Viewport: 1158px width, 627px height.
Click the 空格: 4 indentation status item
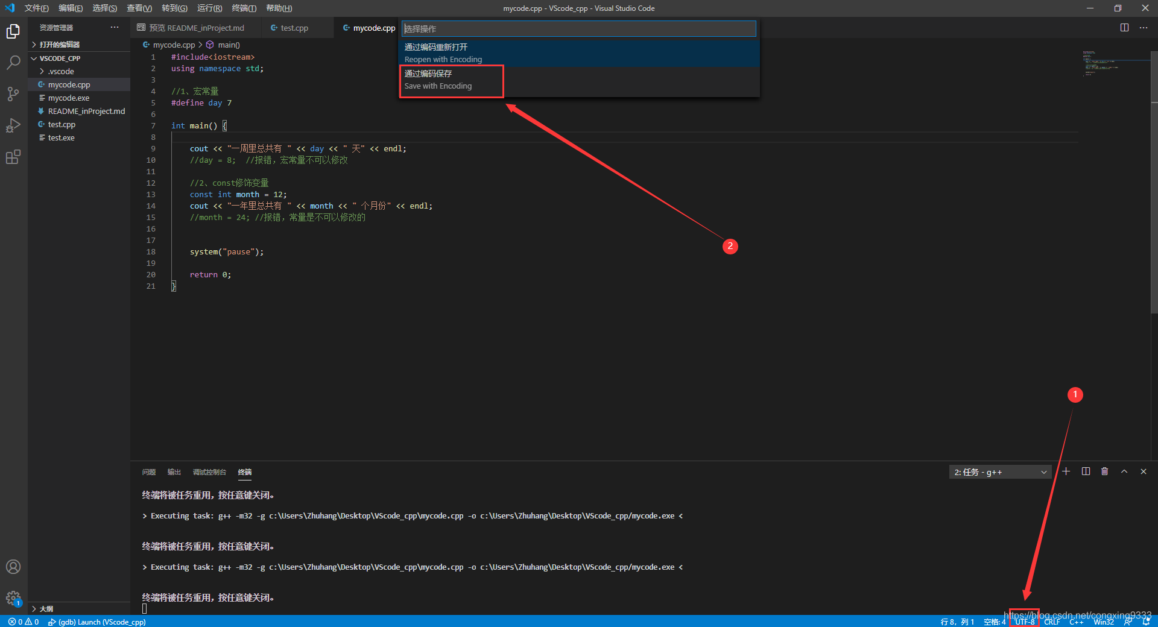tap(995, 622)
